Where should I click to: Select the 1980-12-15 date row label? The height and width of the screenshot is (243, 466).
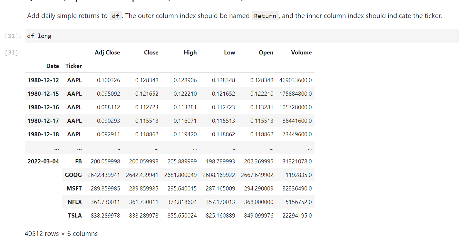point(44,94)
